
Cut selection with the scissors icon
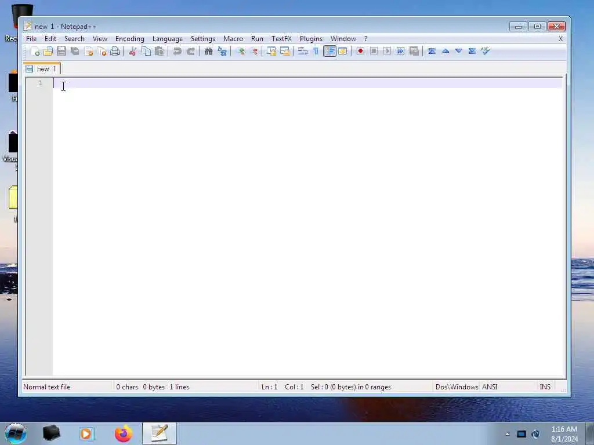click(132, 51)
